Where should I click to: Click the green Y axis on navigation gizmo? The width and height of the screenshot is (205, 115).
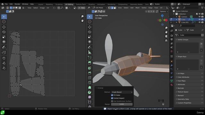pyautogui.click(x=160, y=20)
